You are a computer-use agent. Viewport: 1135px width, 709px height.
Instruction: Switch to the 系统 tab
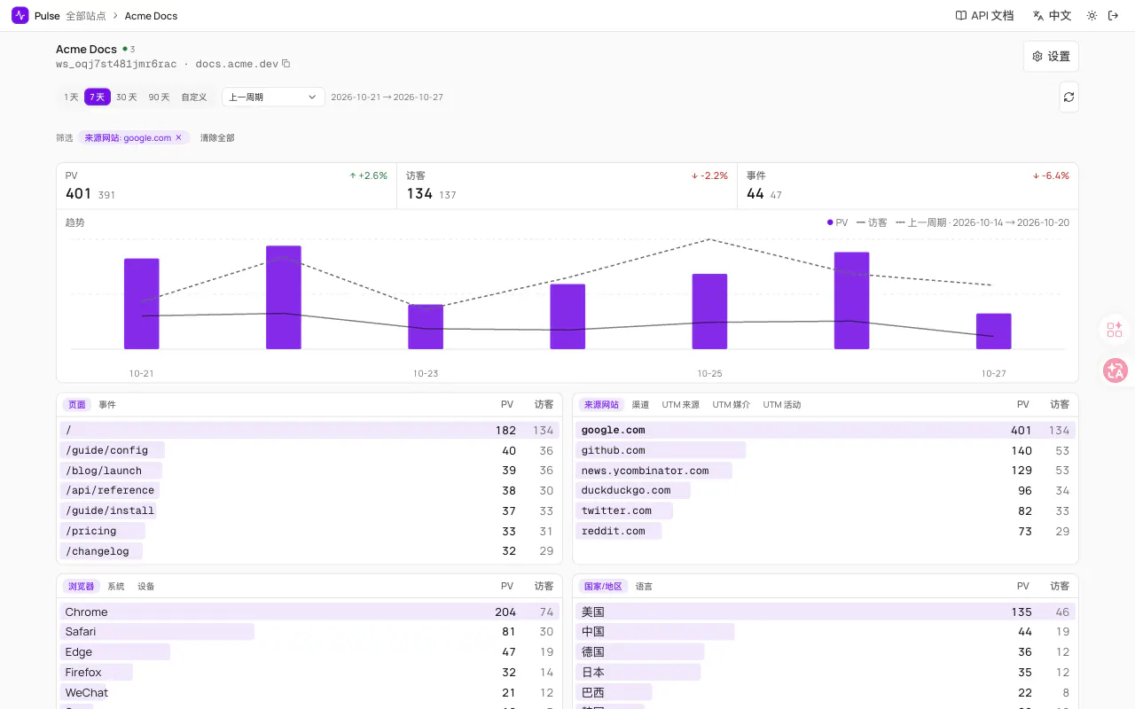tap(116, 586)
